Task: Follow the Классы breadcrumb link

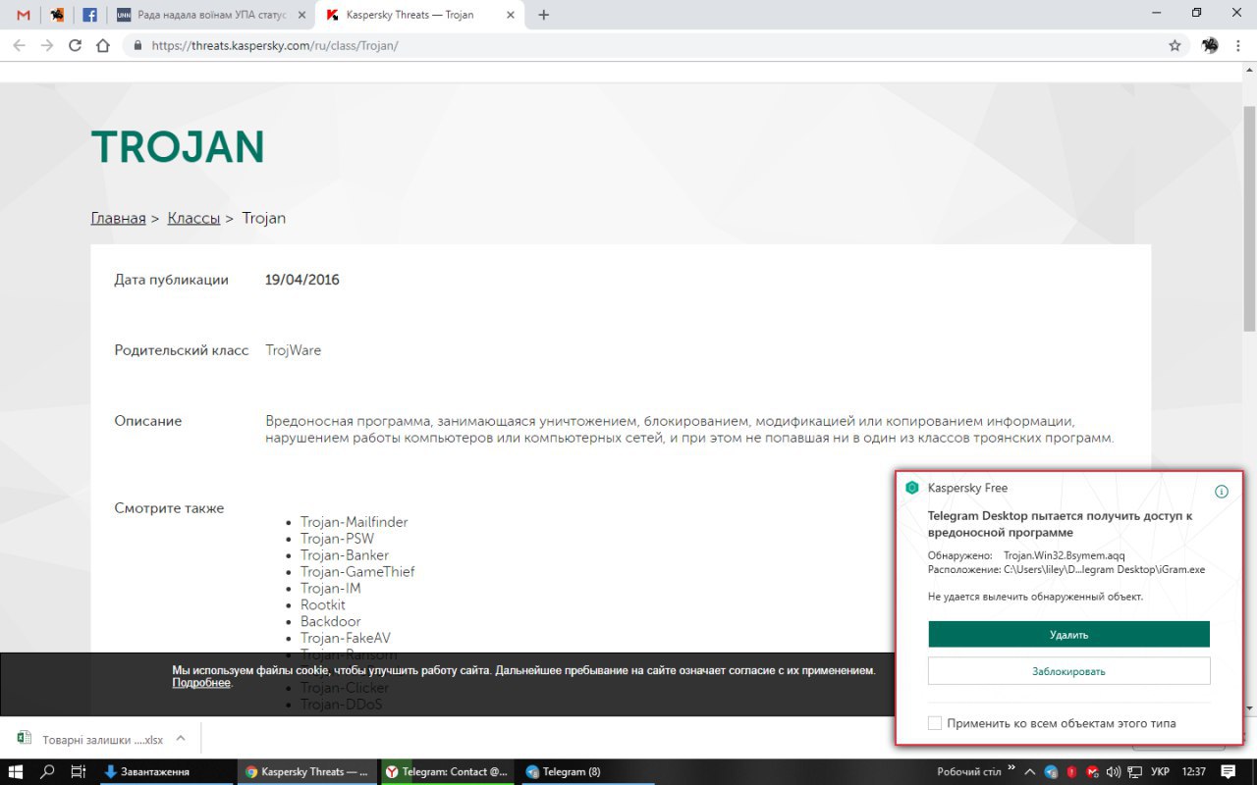Action: [193, 218]
